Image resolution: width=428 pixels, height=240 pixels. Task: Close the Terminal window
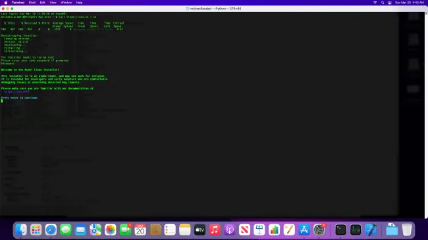3,9
